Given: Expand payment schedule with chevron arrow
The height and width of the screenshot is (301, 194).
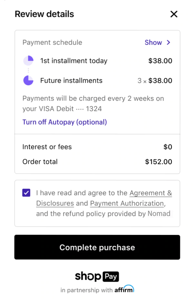Looking at the screenshot, I should click(x=168, y=43).
